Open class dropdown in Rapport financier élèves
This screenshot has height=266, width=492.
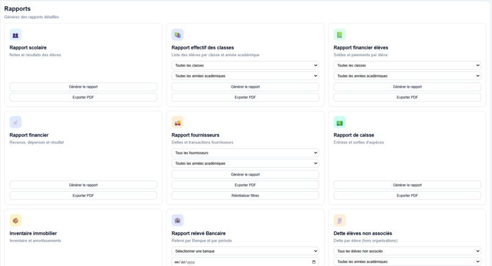[407, 65]
